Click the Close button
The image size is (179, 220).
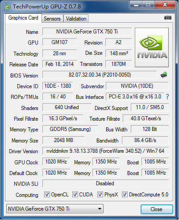pos(157,209)
